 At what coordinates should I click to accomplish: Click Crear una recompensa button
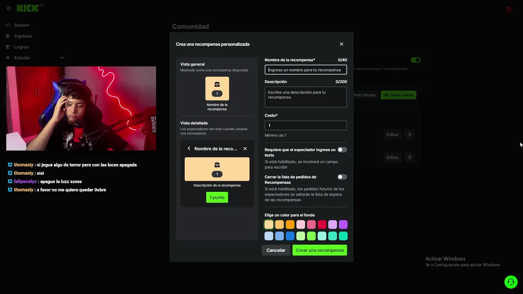[320, 250]
